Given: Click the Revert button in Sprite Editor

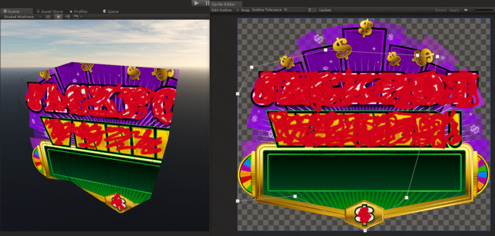Looking at the screenshot, I should [441, 10].
